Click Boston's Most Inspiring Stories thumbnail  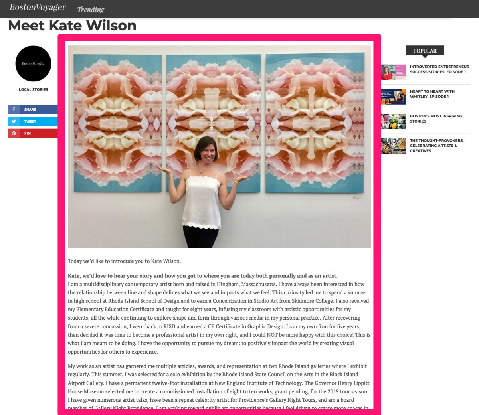pos(393,121)
